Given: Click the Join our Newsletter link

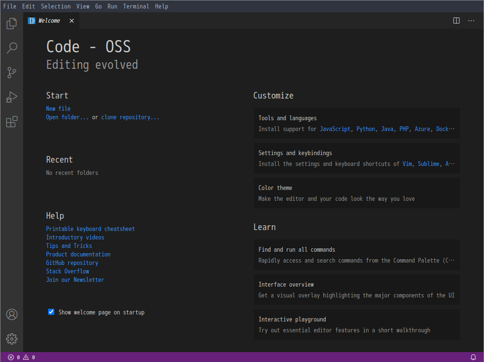Looking at the screenshot, I should 75,280.
